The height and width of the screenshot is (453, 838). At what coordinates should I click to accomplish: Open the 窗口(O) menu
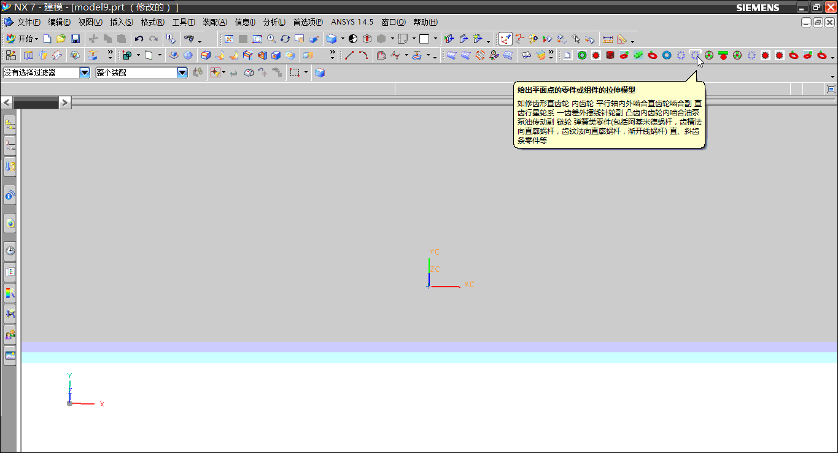tap(394, 22)
